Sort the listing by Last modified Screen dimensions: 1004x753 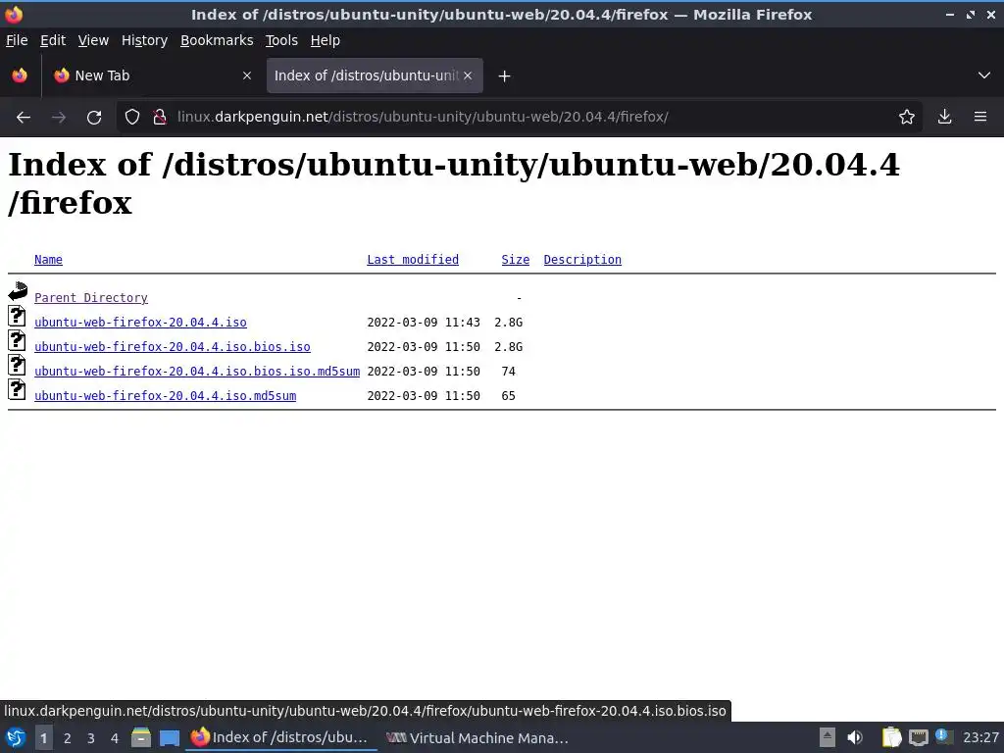coord(413,259)
